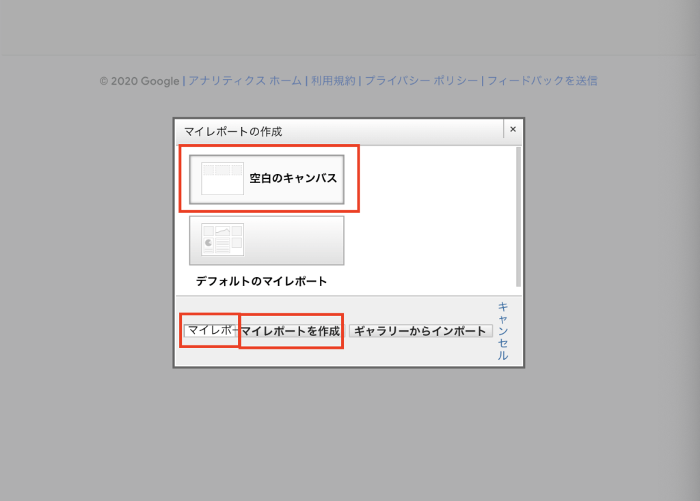Click the フィードバックを送信 link
Image resolution: width=700 pixels, height=501 pixels.
(x=542, y=81)
